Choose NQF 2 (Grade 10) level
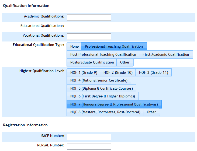Viewport: 197px width, 151px height. click(x=117, y=72)
